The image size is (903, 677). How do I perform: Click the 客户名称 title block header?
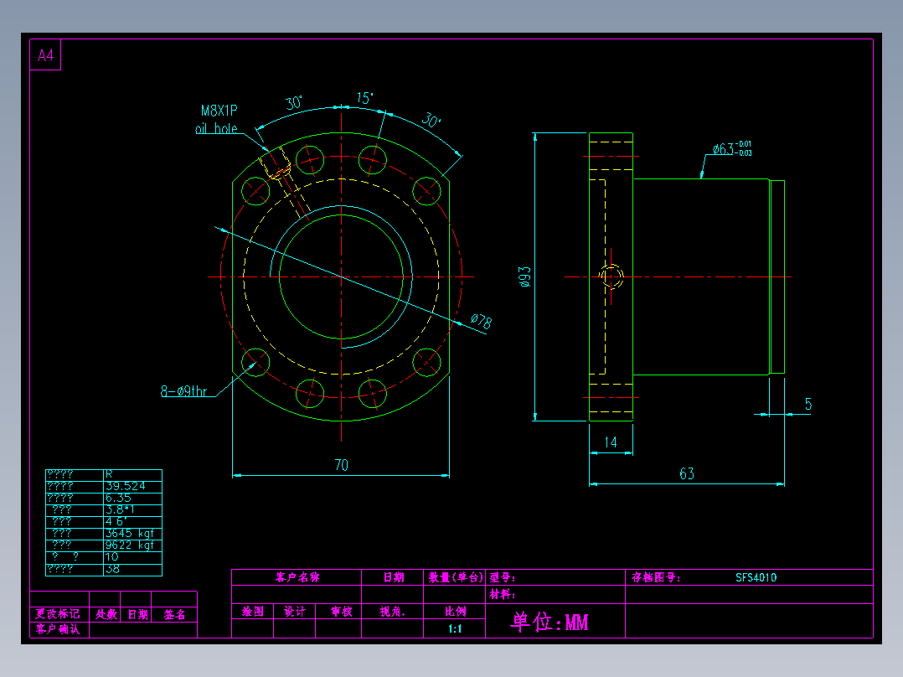pyautogui.click(x=297, y=577)
